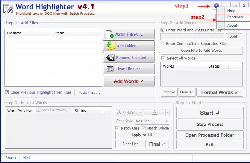Click the Stop Process button
Image resolution: width=250 pixels, height=163 pixels.
click(x=210, y=124)
